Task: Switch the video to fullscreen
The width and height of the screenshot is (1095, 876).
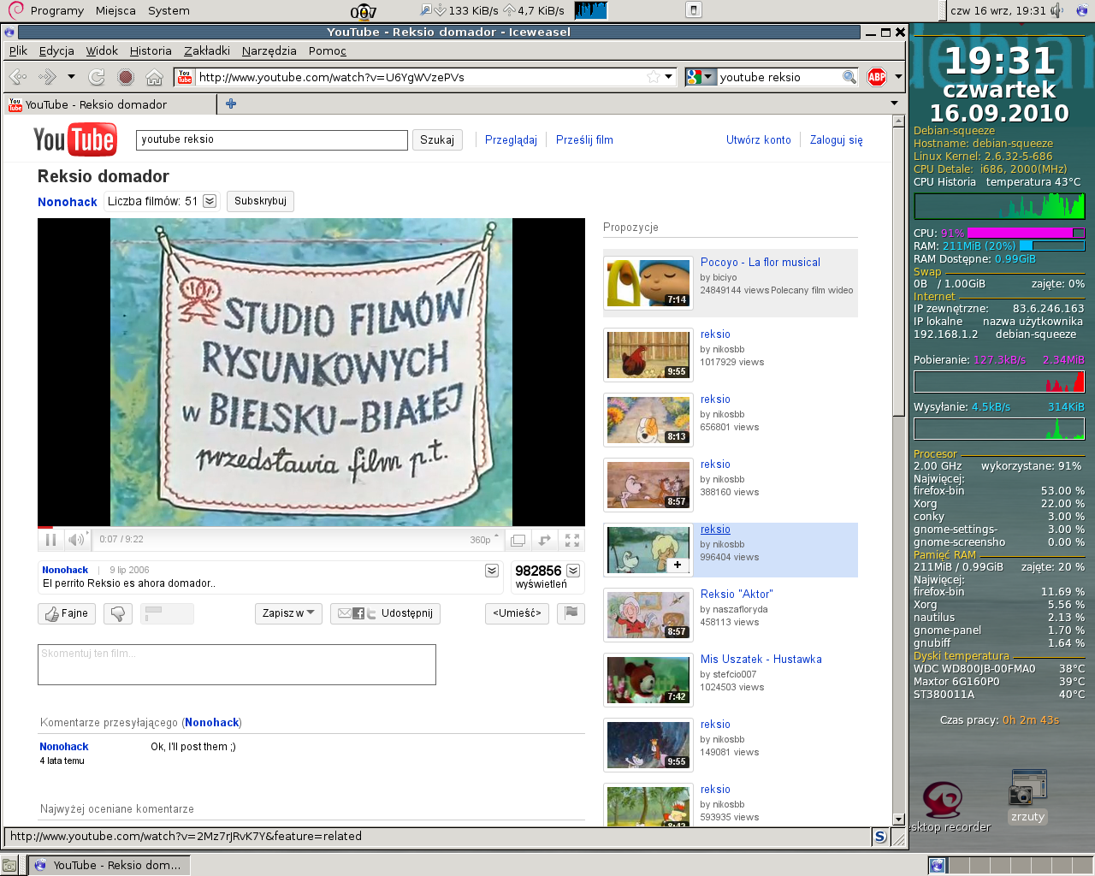Action: pos(572,540)
